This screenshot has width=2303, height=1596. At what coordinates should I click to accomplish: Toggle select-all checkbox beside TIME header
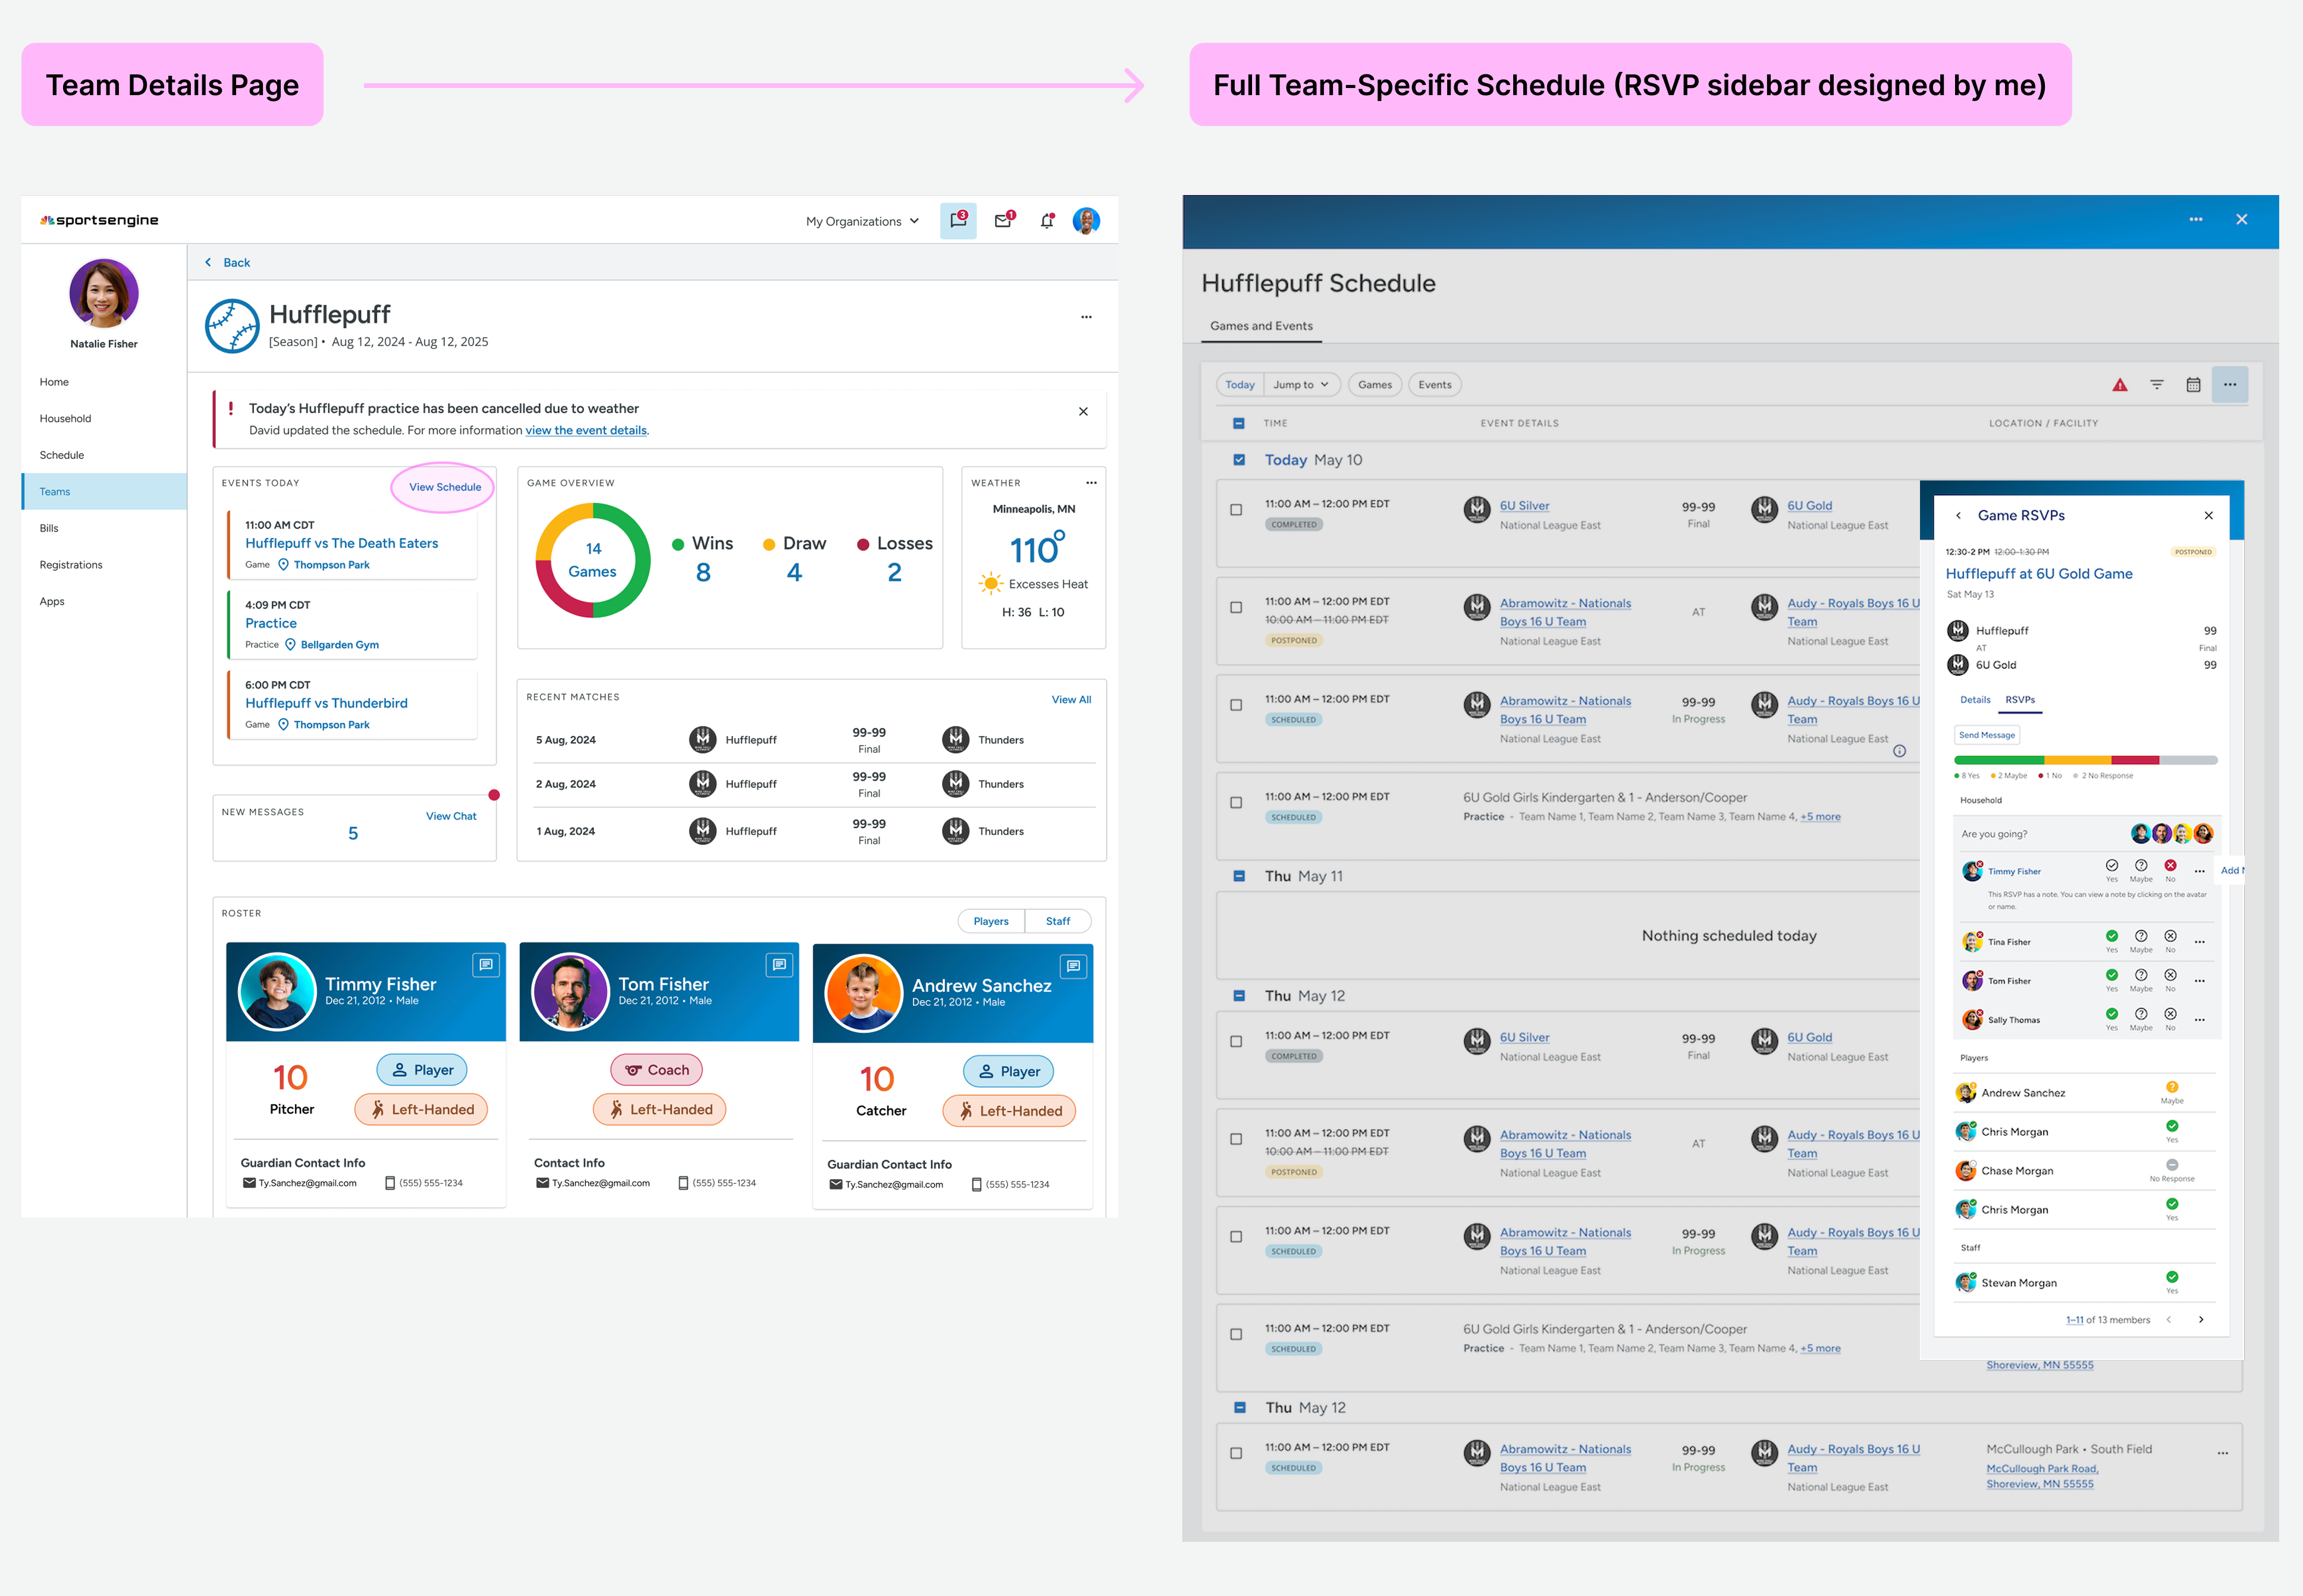click(x=1239, y=423)
